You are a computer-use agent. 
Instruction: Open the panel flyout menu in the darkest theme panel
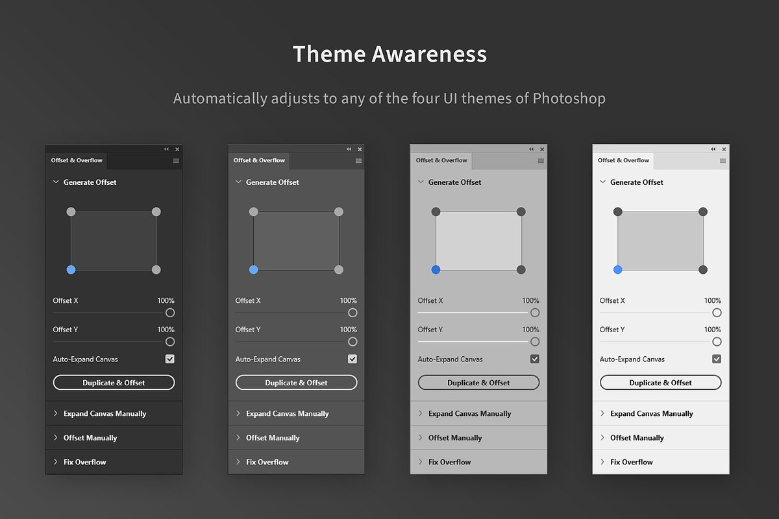tap(177, 161)
